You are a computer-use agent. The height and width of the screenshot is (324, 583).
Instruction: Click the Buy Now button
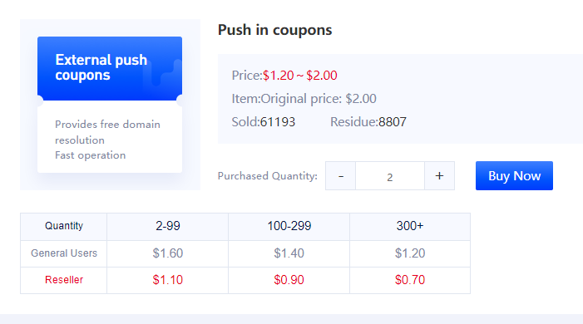coord(514,176)
